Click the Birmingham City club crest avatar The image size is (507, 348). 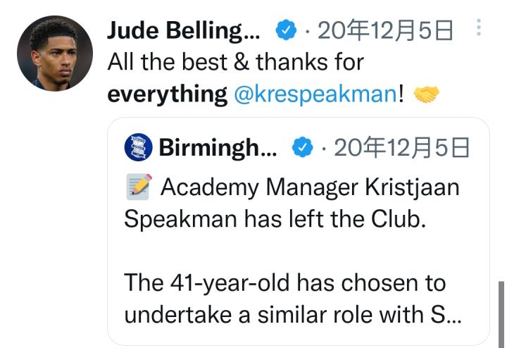pyautogui.click(x=138, y=148)
